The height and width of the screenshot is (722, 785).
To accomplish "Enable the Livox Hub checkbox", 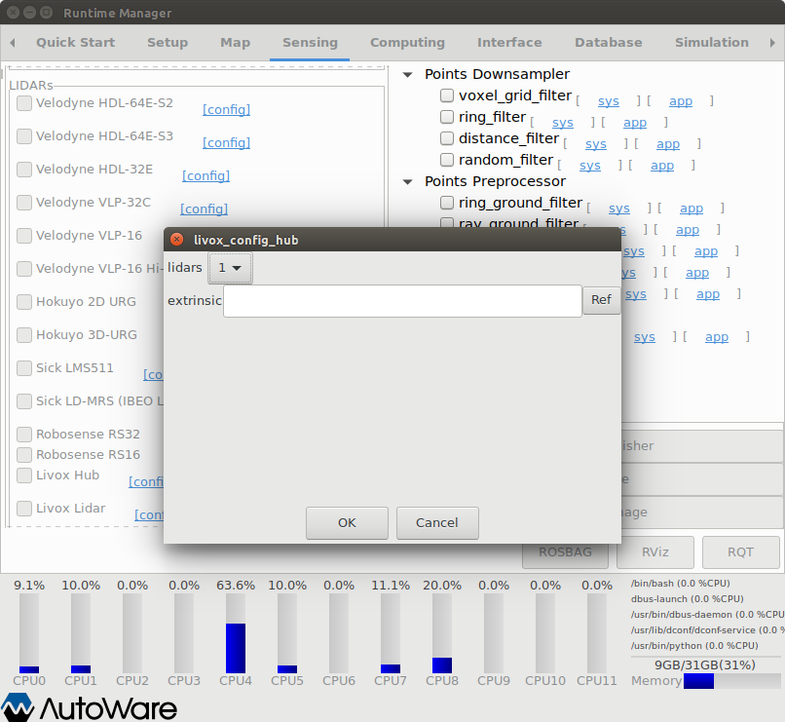I will [24, 475].
